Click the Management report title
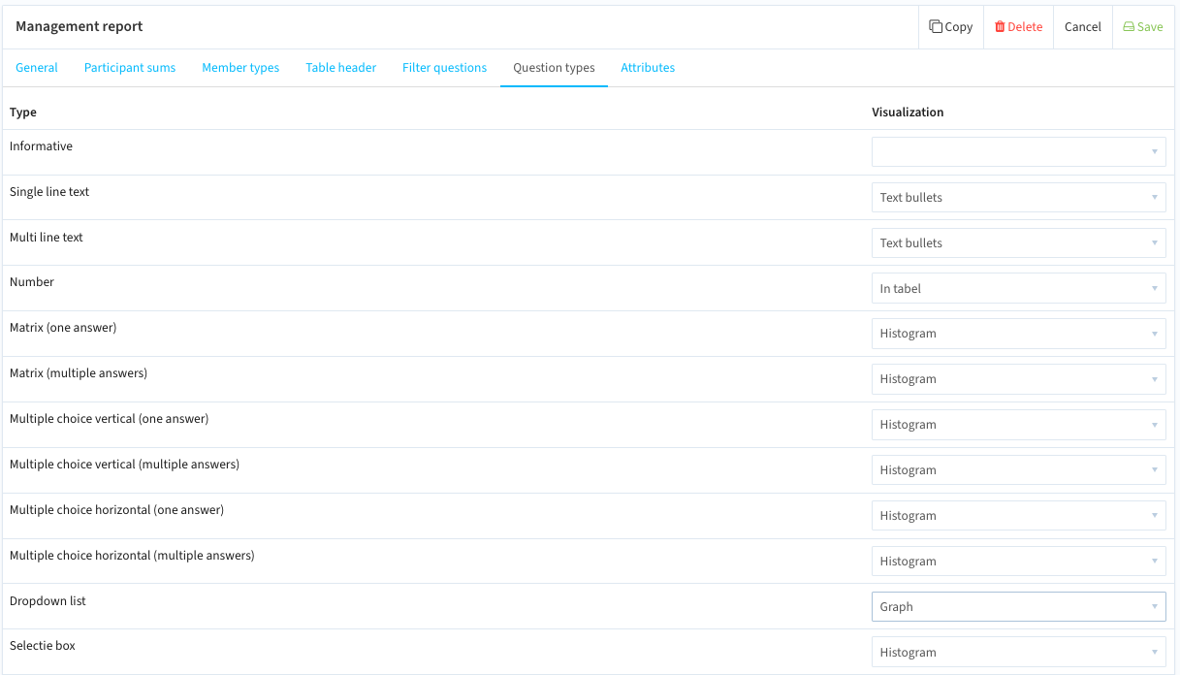Image resolution: width=1180 pixels, height=675 pixels. (80, 27)
